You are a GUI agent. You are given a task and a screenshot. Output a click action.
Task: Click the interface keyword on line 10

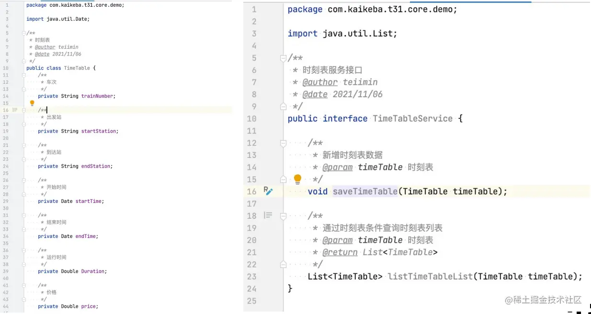[345, 119]
